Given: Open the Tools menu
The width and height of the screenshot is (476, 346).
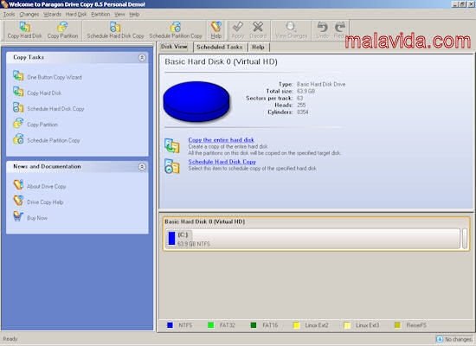Looking at the screenshot, I should click(x=10, y=14).
